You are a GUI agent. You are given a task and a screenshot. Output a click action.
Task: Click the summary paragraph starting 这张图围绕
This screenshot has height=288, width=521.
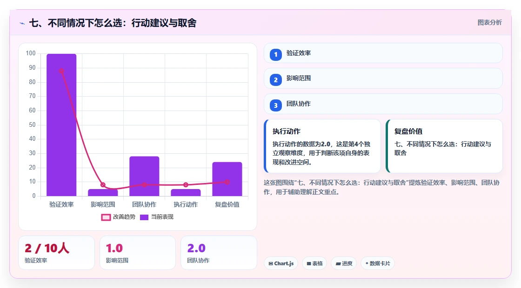click(382, 188)
